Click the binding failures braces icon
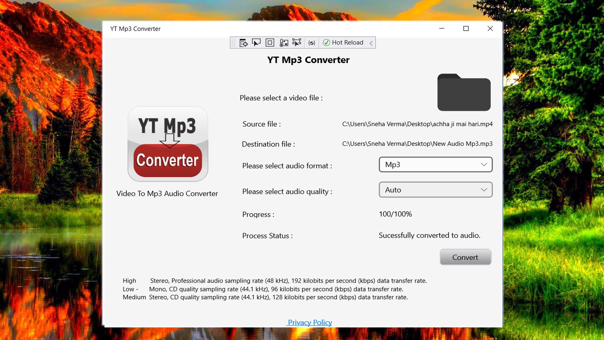 tap(311, 43)
